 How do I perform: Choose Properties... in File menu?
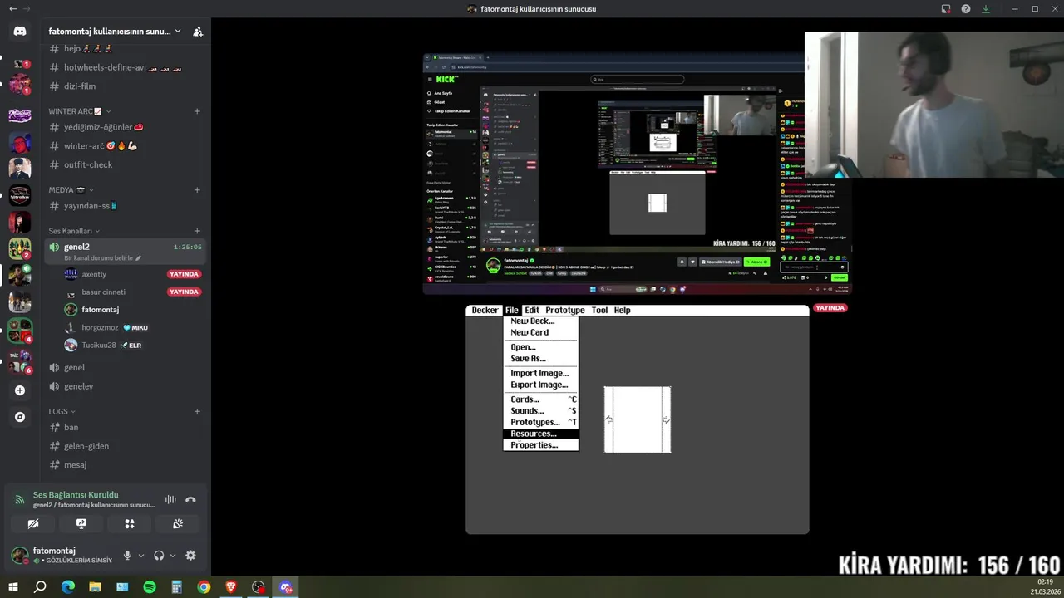coord(540,445)
